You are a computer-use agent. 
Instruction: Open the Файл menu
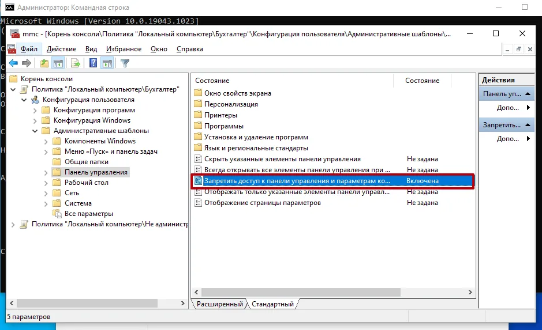[x=29, y=49]
